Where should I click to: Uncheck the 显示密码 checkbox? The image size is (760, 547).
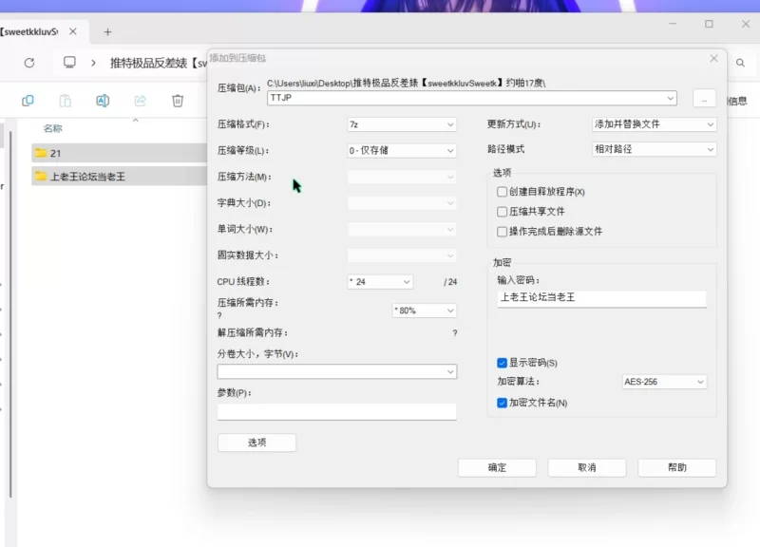(503, 363)
